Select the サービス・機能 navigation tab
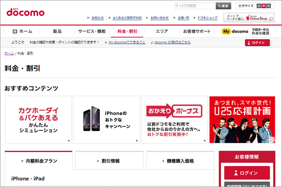This screenshot has width=282, height=187. tap(92, 32)
